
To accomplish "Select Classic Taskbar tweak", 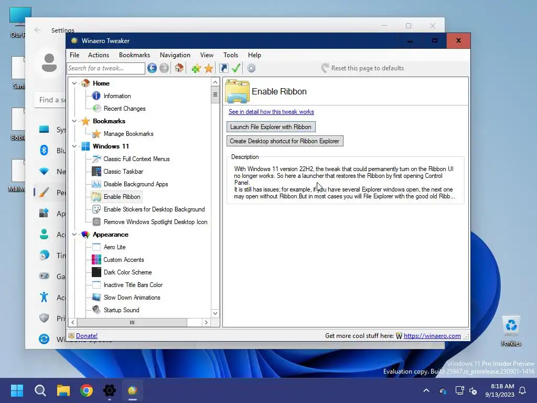I will [123, 172].
